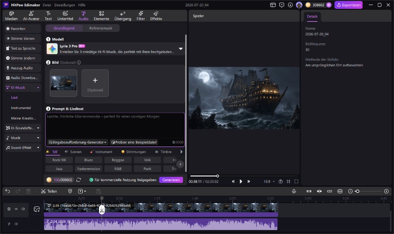Refresh the credits count icon

pos(79,180)
